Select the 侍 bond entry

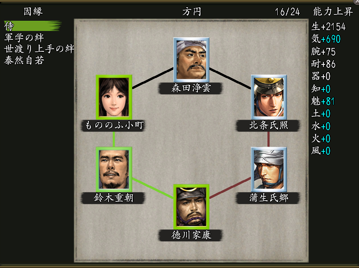click(x=33, y=26)
